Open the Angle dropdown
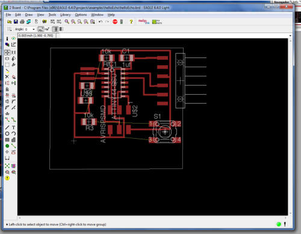Image resolution: width=301 pixels, height=234 pixels. point(34,30)
